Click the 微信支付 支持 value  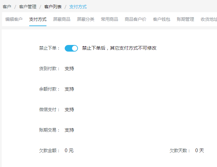point(69,109)
